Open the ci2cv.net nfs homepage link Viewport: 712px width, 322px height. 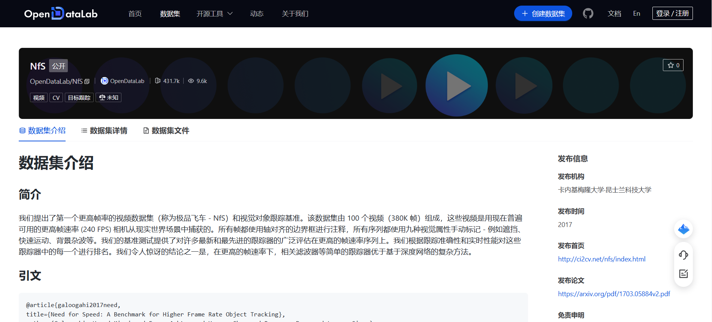(602, 259)
